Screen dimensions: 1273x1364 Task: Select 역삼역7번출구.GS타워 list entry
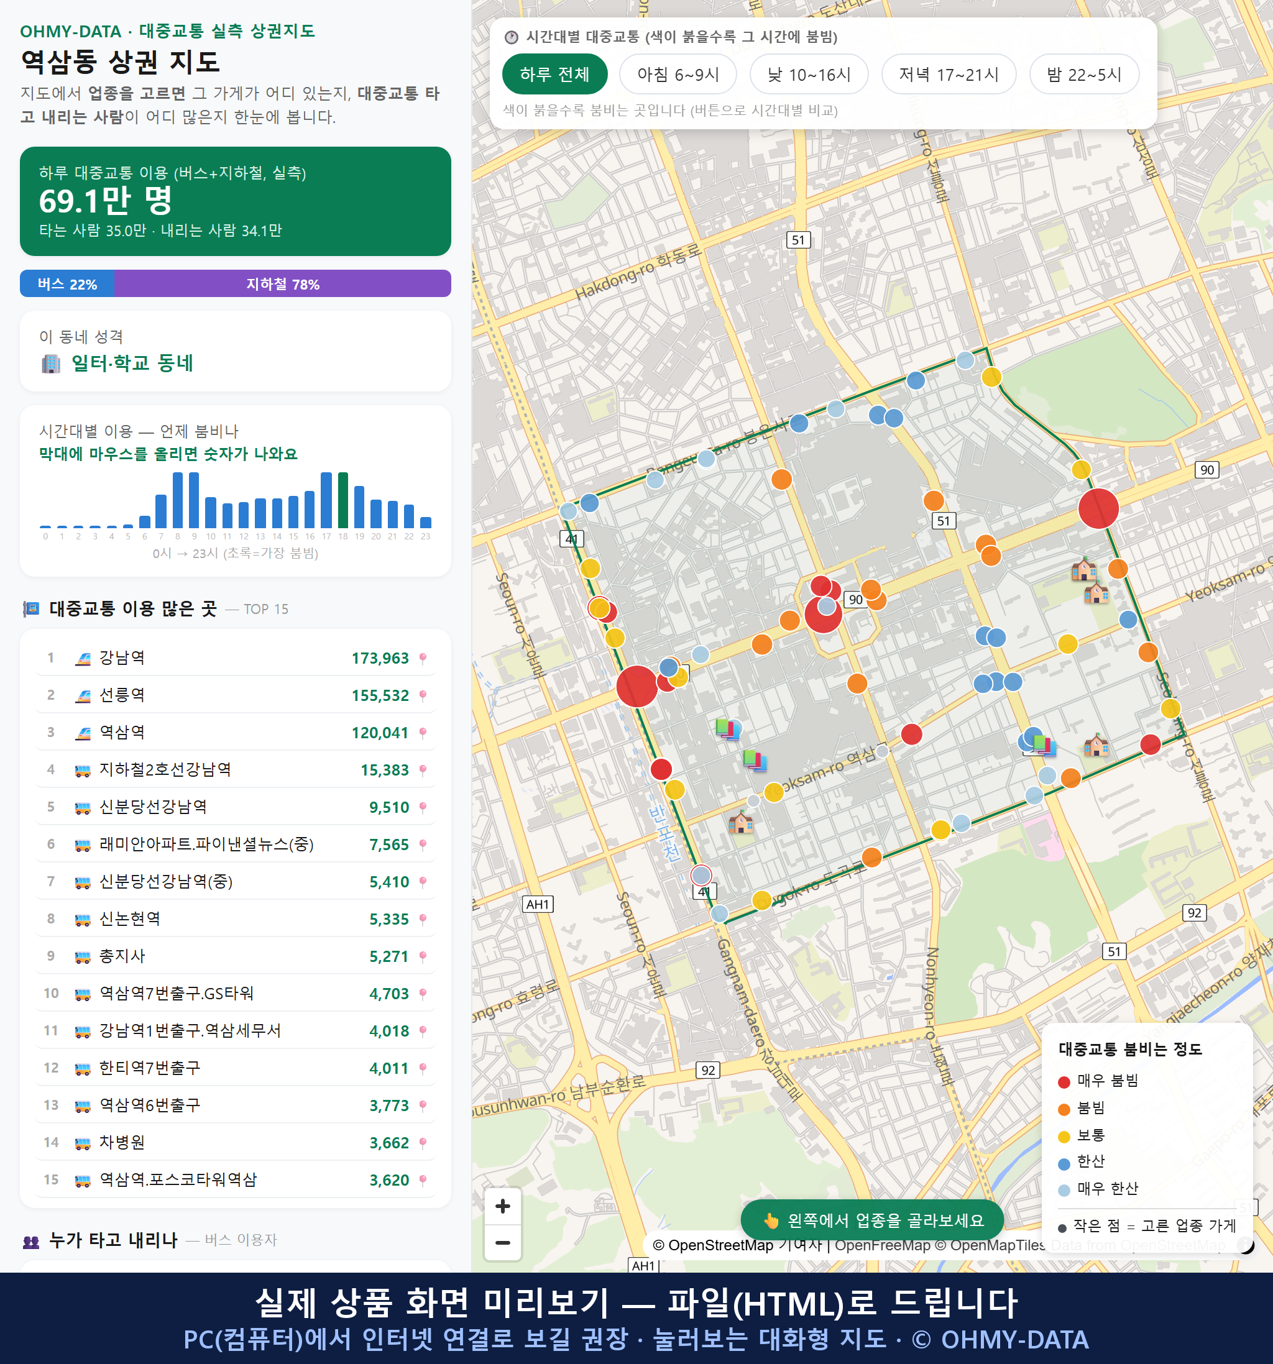(236, 994)
